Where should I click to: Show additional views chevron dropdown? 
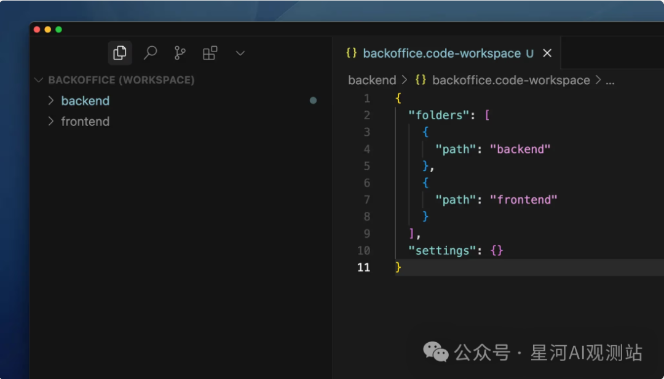coord(240,53)
